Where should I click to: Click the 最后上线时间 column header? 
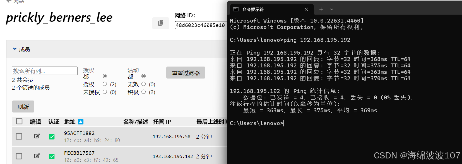[x=212, y=122]
